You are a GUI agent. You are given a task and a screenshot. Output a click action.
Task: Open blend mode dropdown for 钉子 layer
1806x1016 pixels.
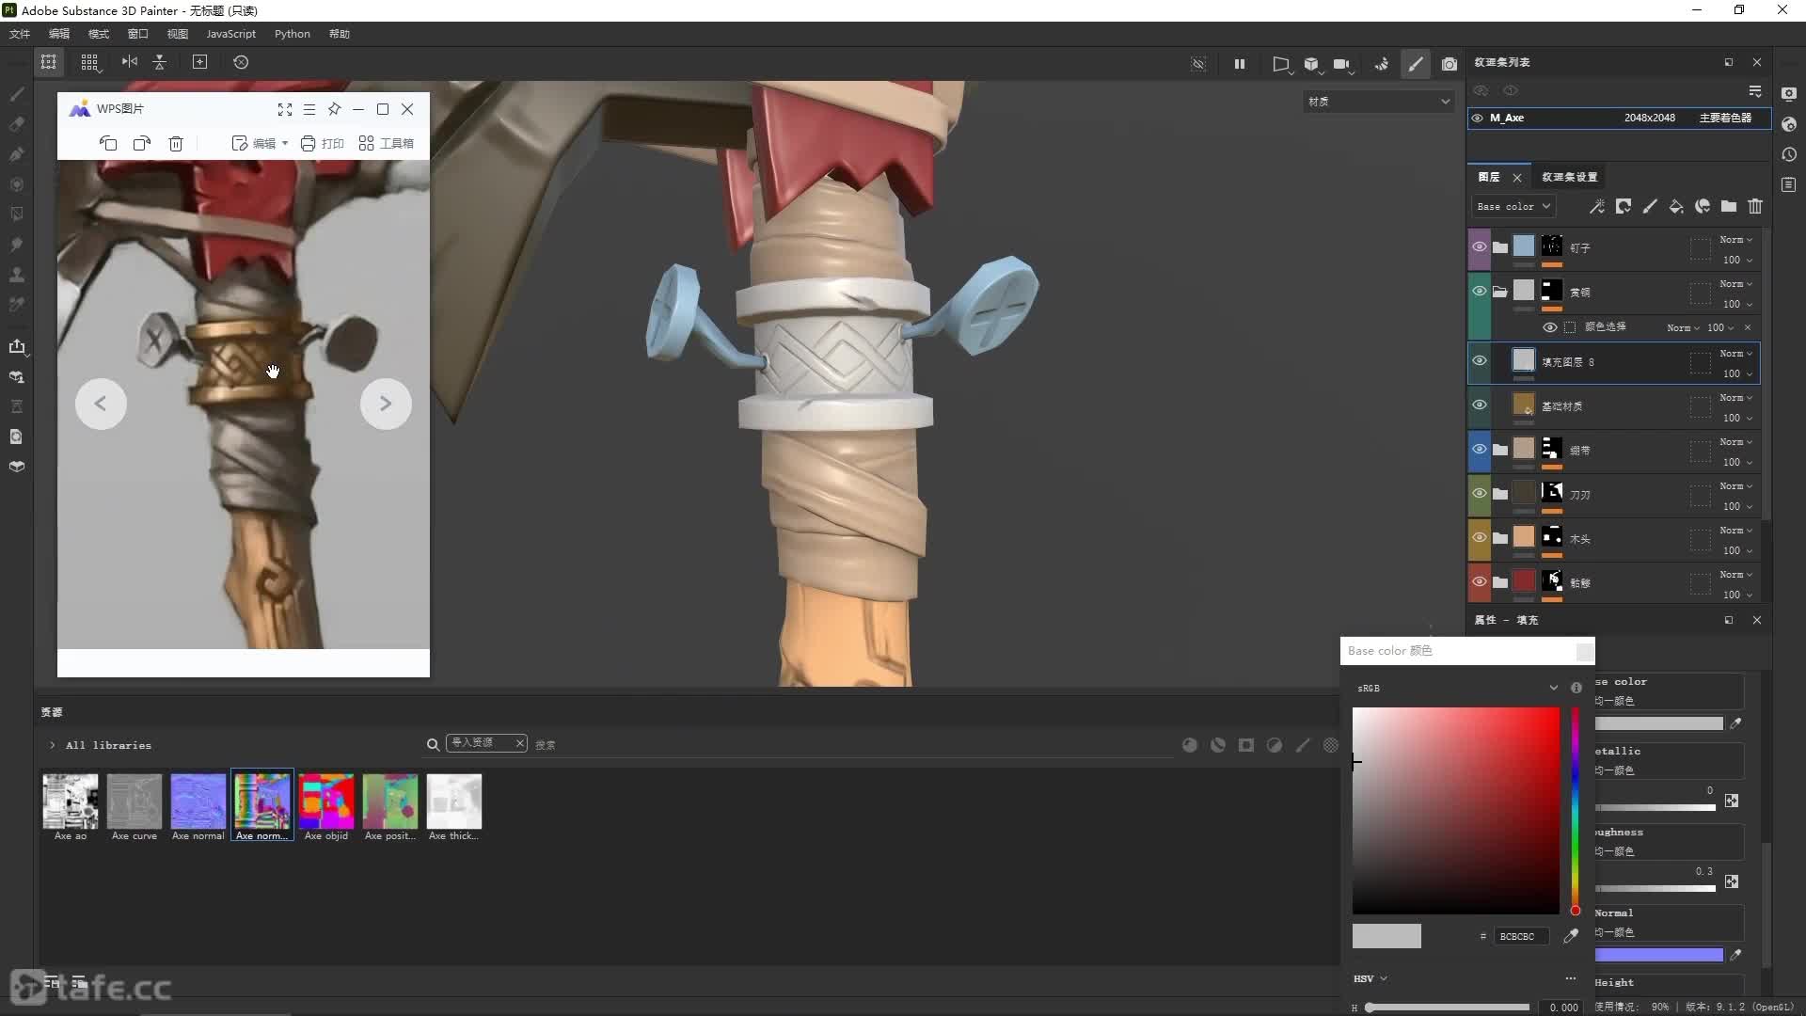1736,240
